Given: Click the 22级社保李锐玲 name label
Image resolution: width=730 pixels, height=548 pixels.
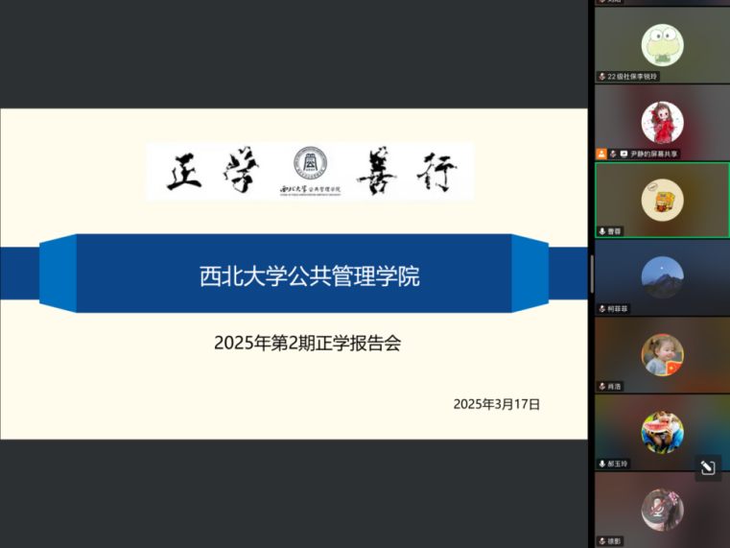Looking at the screenshot, I should pyautogui.click(x=633, y=76).
